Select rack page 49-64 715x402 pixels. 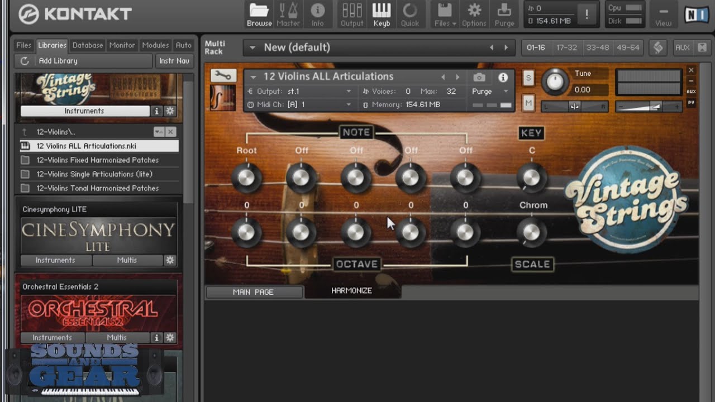pos(628,47)
